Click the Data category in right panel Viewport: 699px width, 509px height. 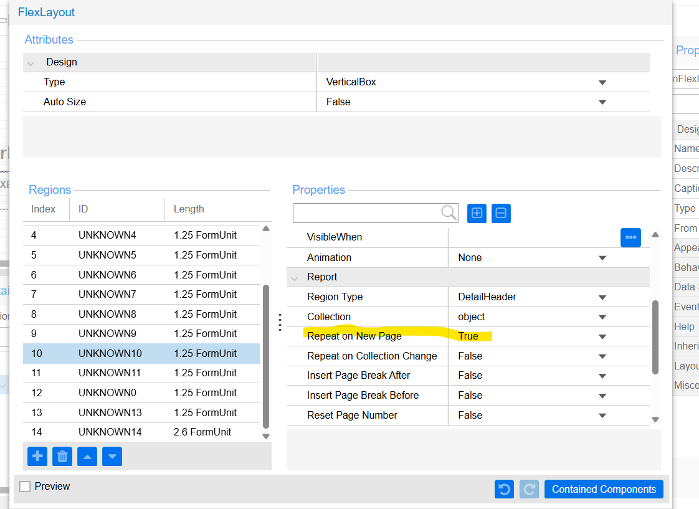click(x=684, y=287)
